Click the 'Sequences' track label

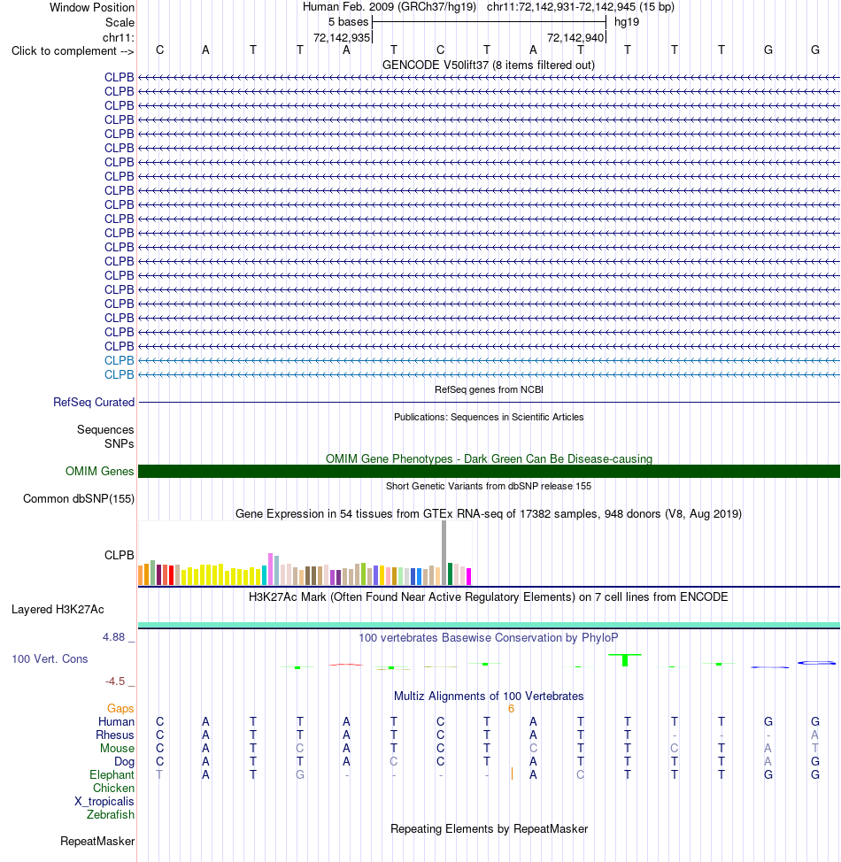click(105, 430)
